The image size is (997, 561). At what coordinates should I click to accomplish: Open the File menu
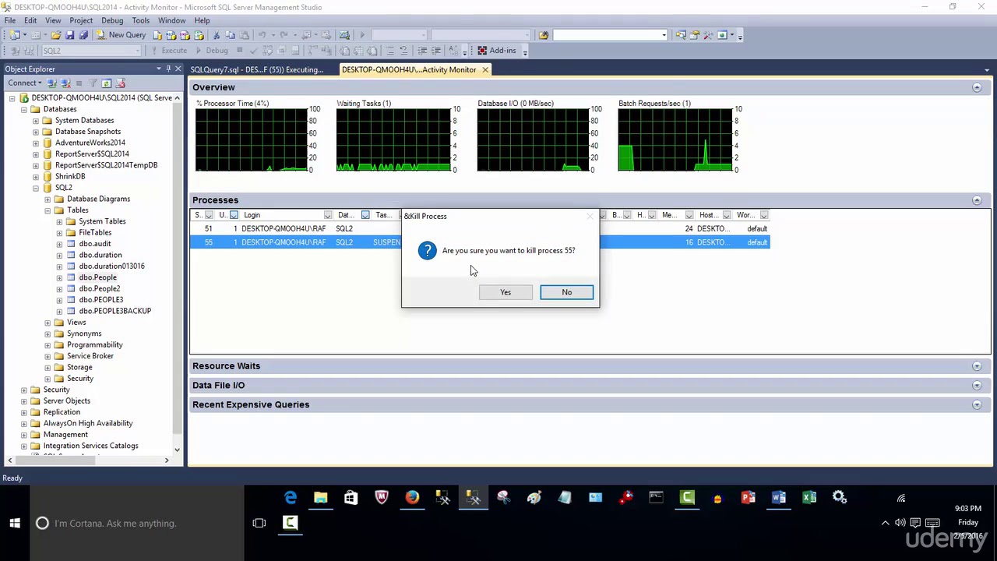click(10, 20)
